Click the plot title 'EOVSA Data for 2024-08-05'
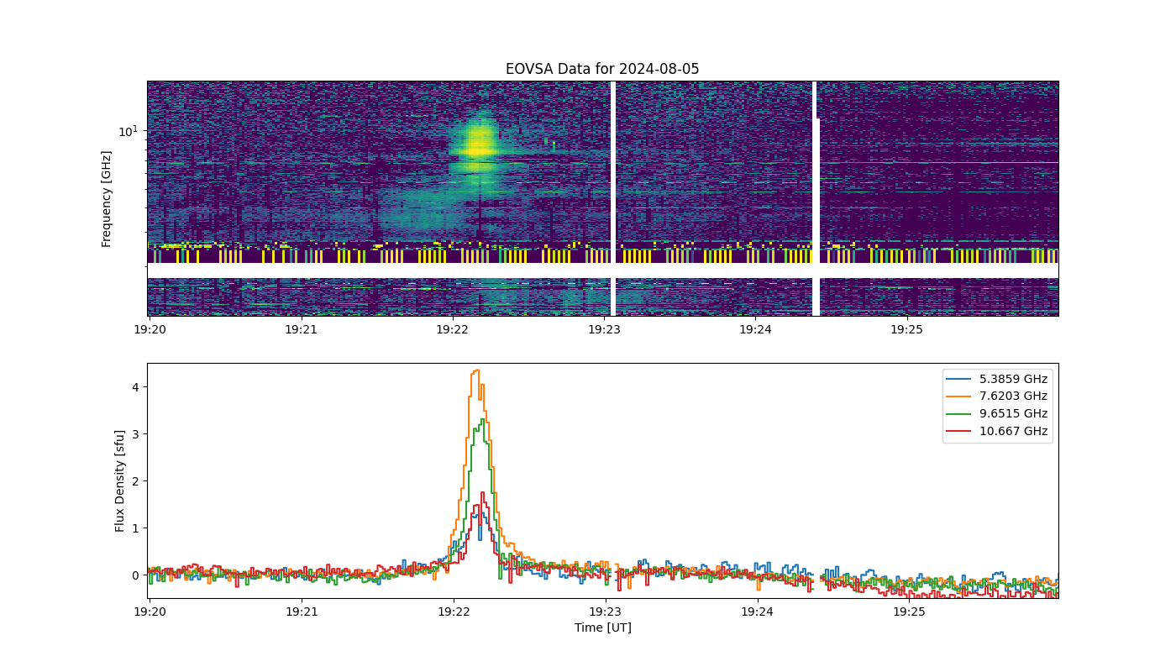Viewport: 1176px width, 672px height. tap(602, 69)
